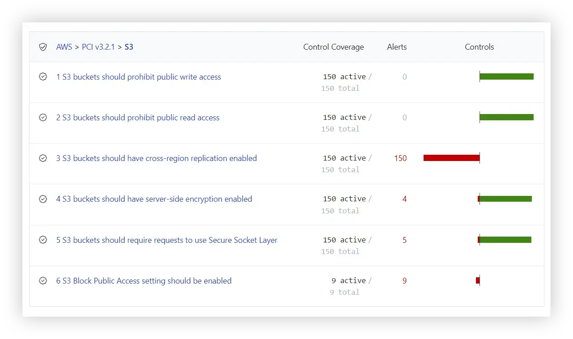The height and width of the screenshot is (339, 573).
Task: Click the 9 total value in the last row
Action: [344, 292]
